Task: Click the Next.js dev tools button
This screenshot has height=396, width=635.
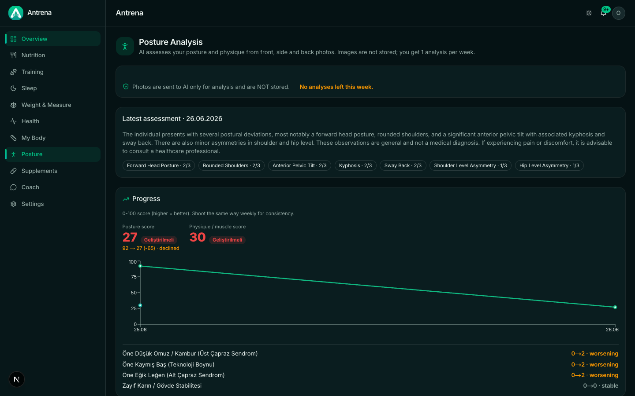Action: (x=17, y=379)
